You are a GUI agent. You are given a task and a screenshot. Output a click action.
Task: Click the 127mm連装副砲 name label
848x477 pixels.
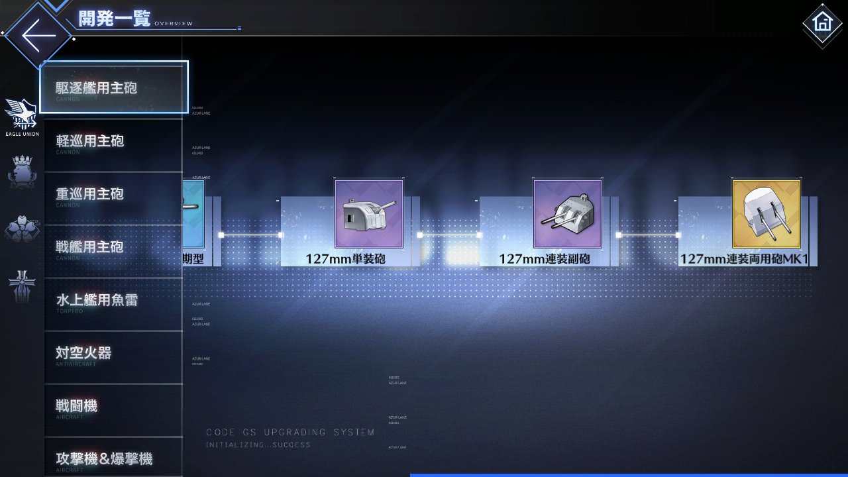pos(545,258)
